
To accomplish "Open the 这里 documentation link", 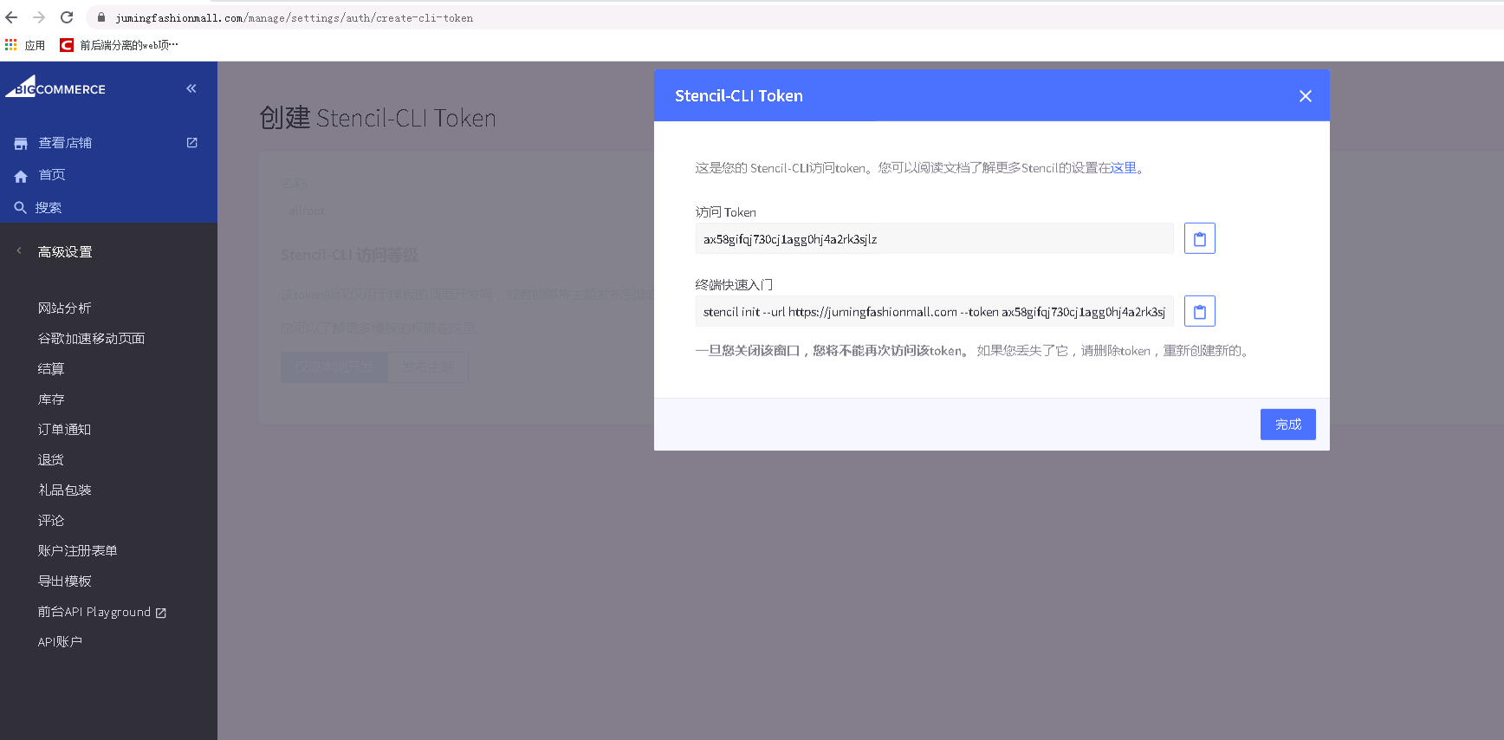I will (x=1124, y=168).
